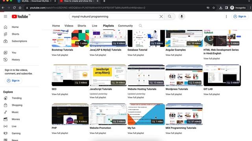Click the Sign in button in top right
This screenshot has width=252, height=141.
coord(240,16)
